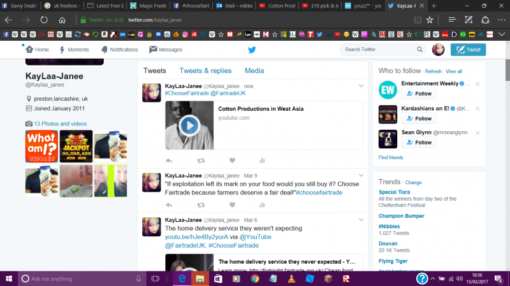Compose a new Tweet button
Viewport: 510px width, 286px height.
click(x=468, y=50)
